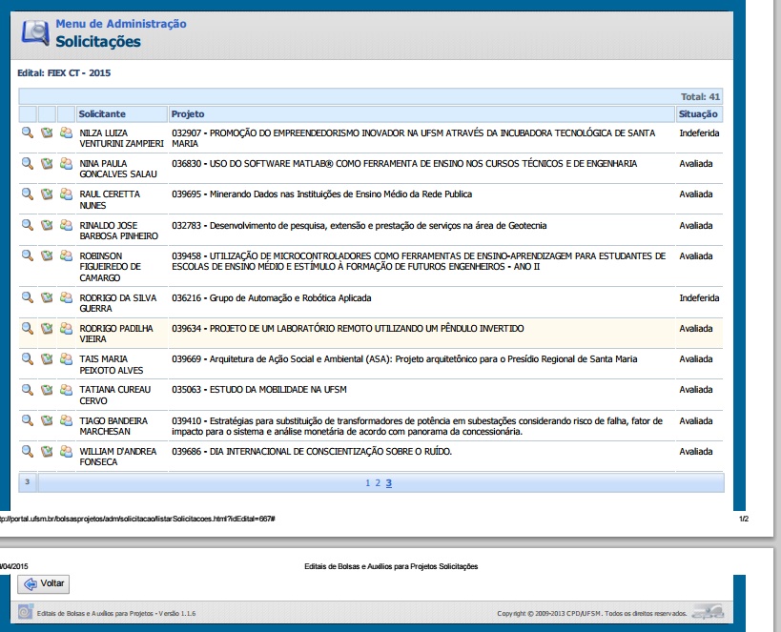This screenshot has height=632, width=781.
Task: Click edit icon for Robinson Figueiredo de Camargo
Action: pyautogui.click(x=47, y=256)
